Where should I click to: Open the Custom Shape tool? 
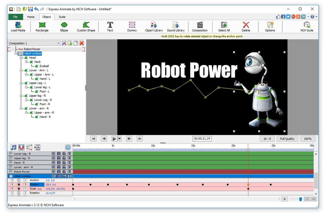(86, 26)
